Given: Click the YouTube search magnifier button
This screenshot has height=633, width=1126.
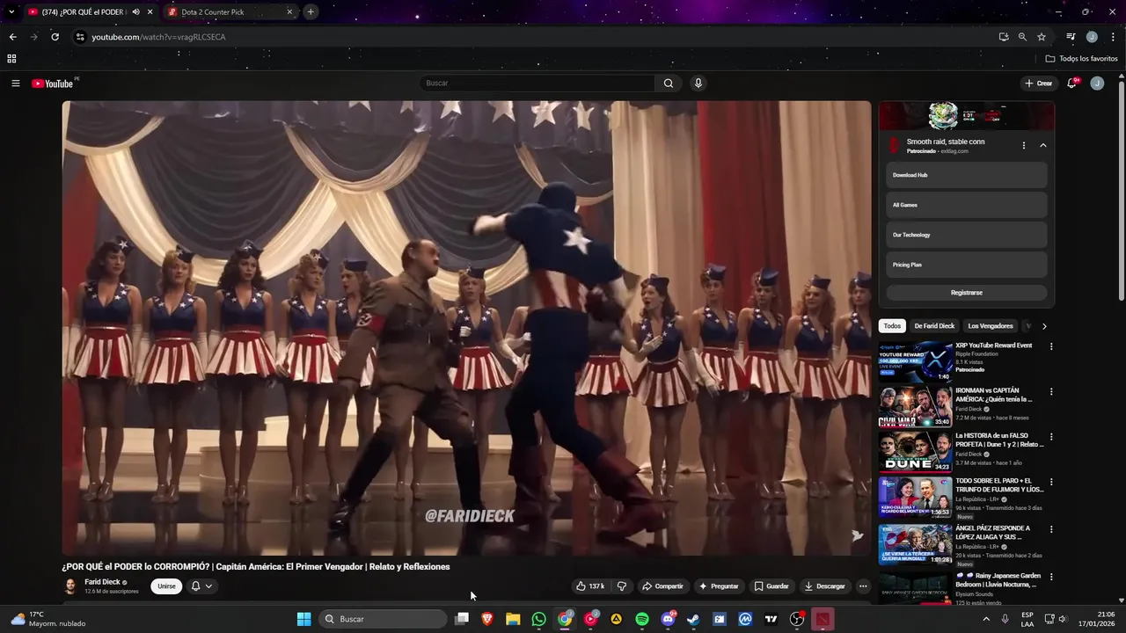Looking at the screenshot, I should click(x=668, y=84).
